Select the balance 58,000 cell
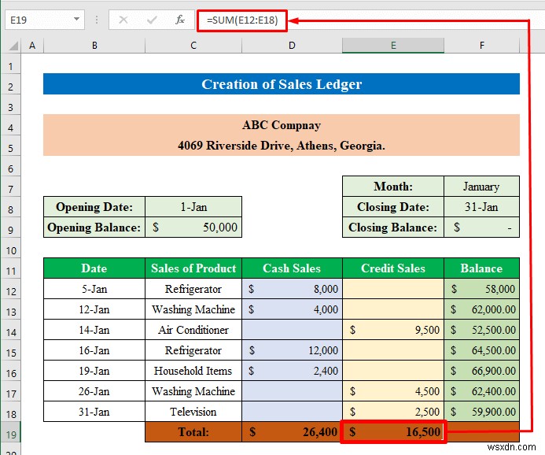The image size is (545, 455). 482,289
